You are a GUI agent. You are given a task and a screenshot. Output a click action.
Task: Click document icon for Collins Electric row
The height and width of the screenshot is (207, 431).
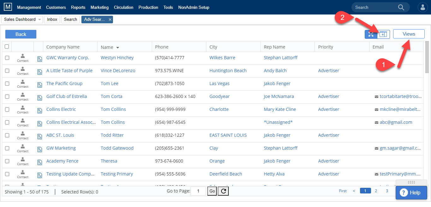39,110
